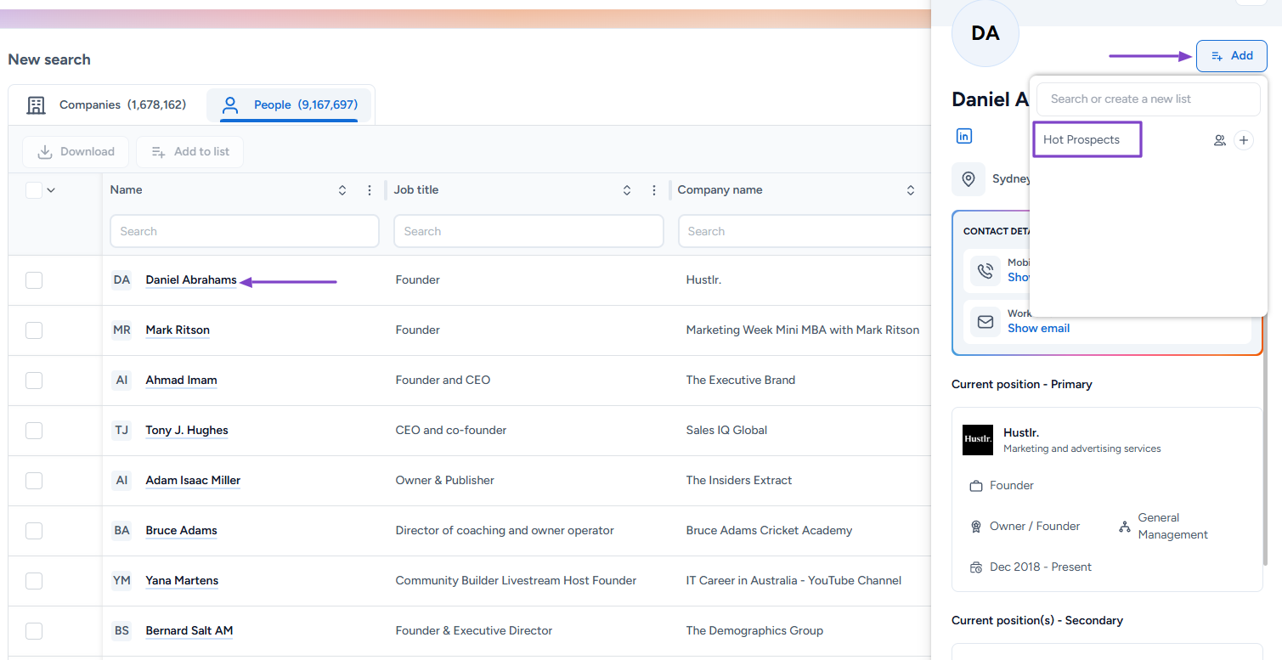This screenshot has width=1282, height=660.
Task: Click the briefcase icon beside Founder
Action: tap(976, 486)
